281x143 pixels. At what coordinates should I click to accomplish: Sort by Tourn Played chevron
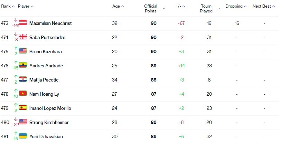point(219,9)
